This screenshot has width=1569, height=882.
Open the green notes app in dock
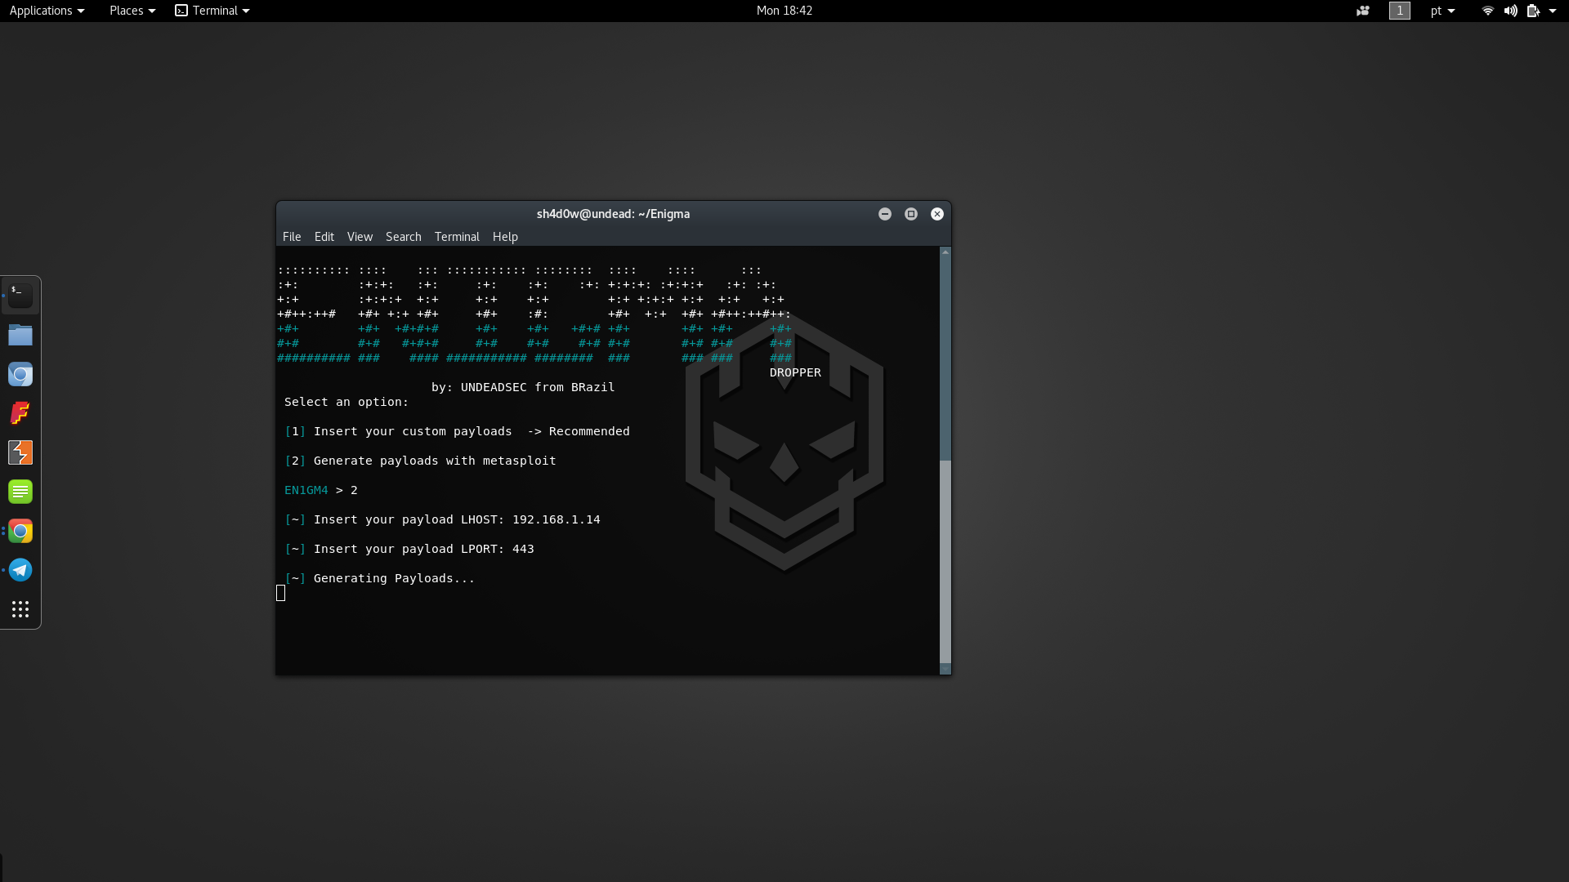(x=20, y=492)
